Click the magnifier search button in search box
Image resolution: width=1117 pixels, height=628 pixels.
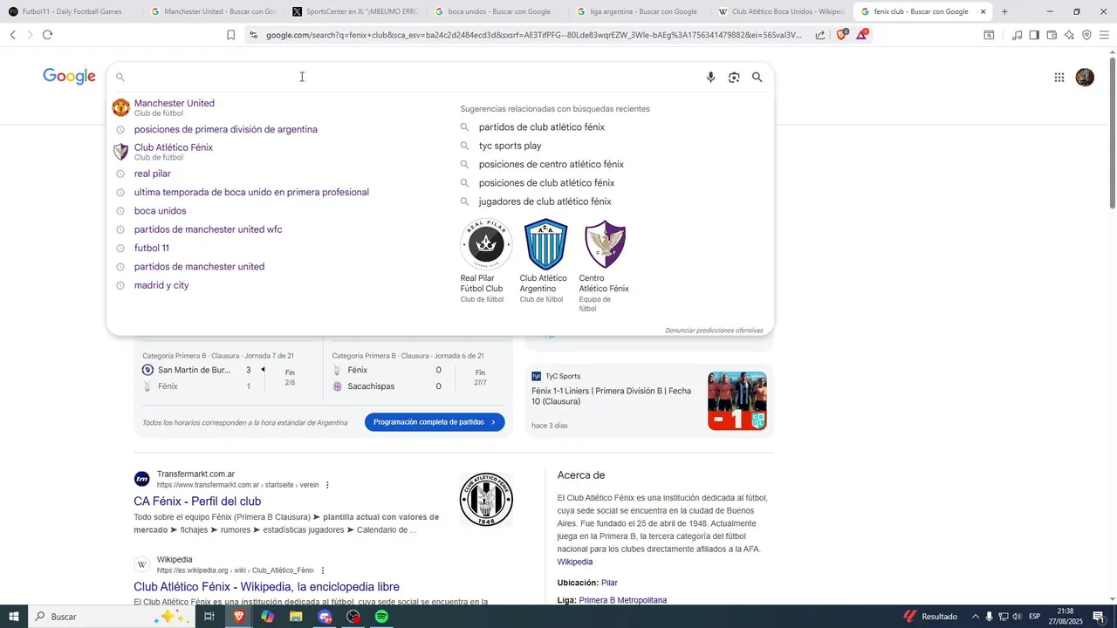(x=757, y=78)
